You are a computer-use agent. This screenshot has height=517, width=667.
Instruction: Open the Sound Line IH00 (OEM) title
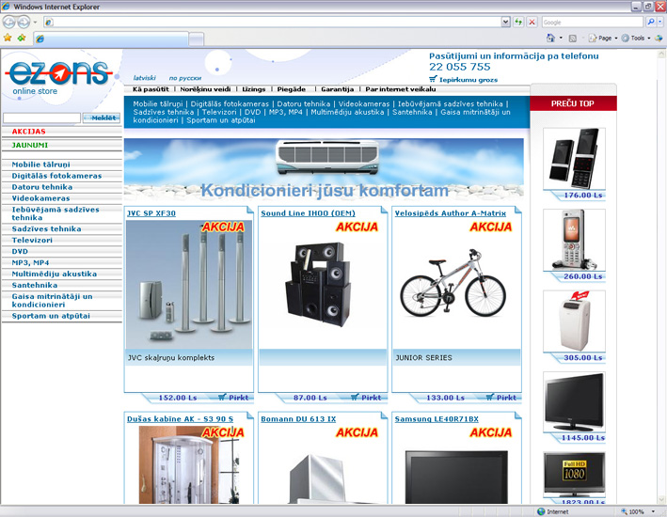coord(308,213)
